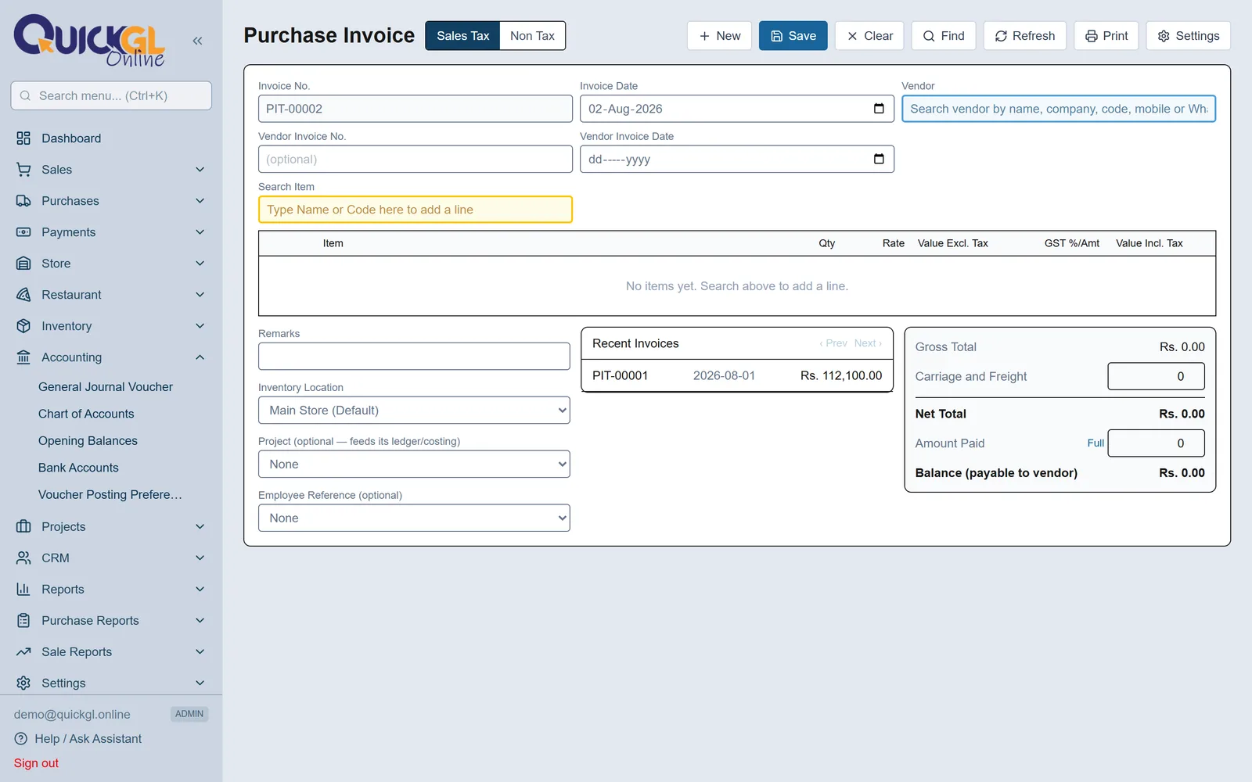Click the Purchase Reports clipboard icon
Image resolution: width=1252 pixels, height=782 pixels.
[23, 620]
